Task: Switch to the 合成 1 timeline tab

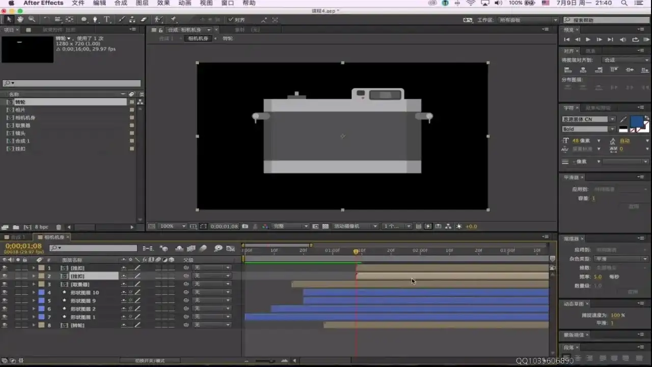Action: (18, 237)
